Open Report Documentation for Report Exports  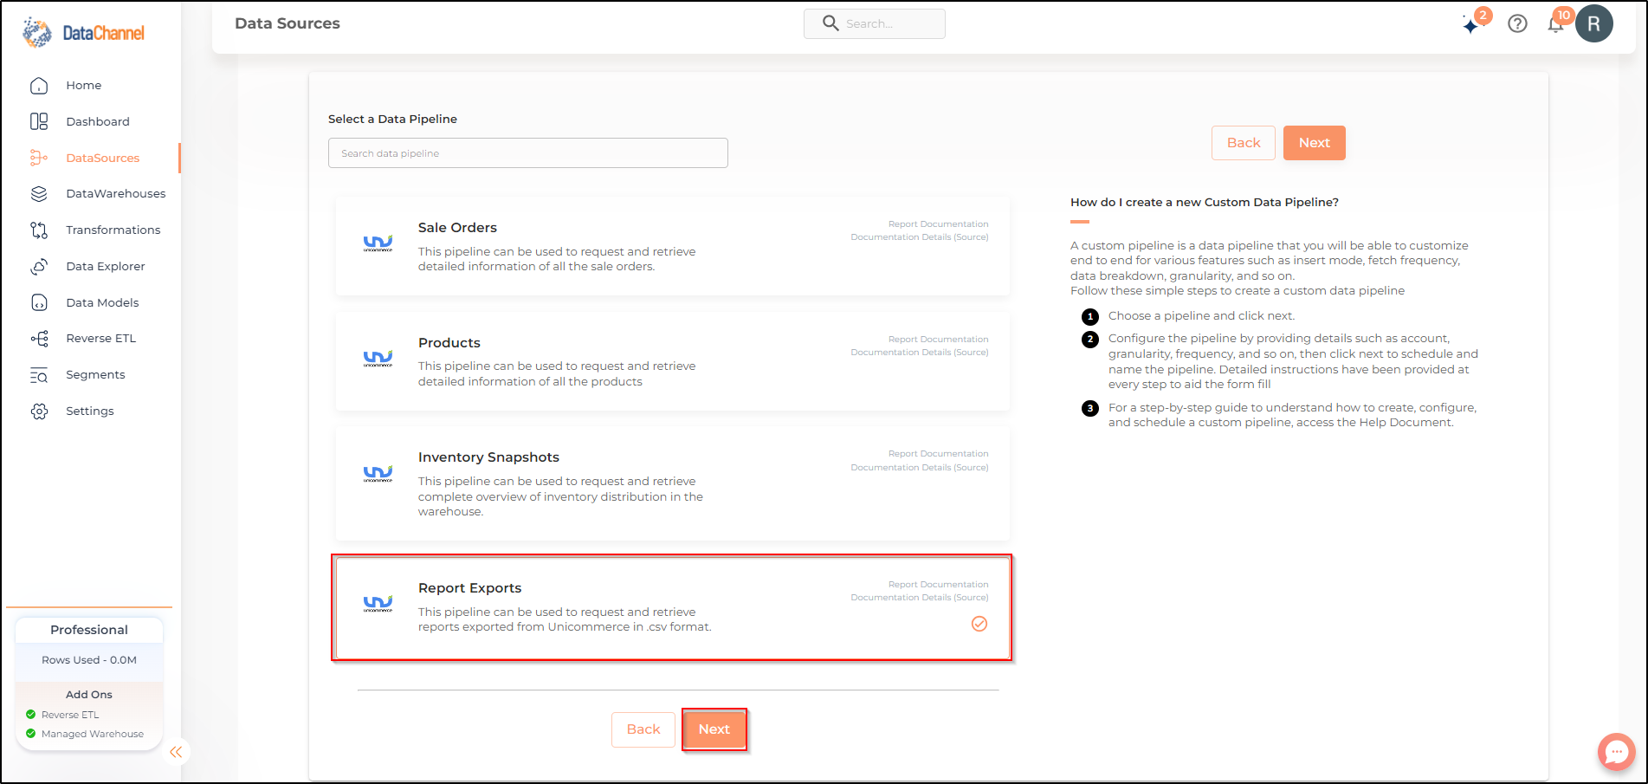938,585
